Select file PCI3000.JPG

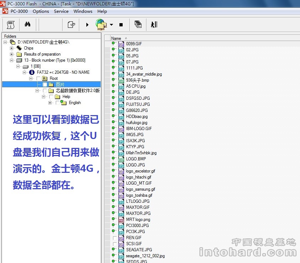click(137, 226)
